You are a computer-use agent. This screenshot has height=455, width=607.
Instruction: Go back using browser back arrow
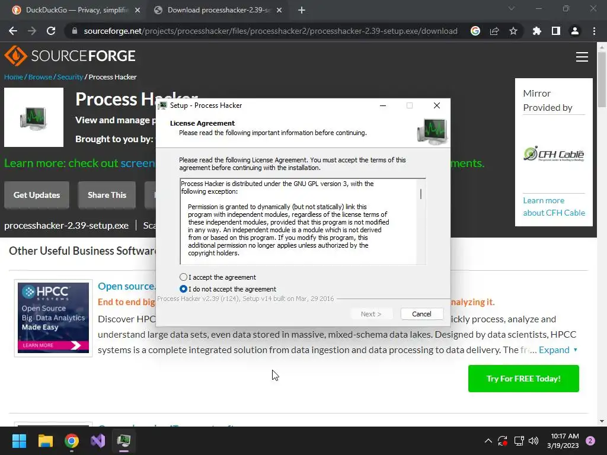point(13,31)
